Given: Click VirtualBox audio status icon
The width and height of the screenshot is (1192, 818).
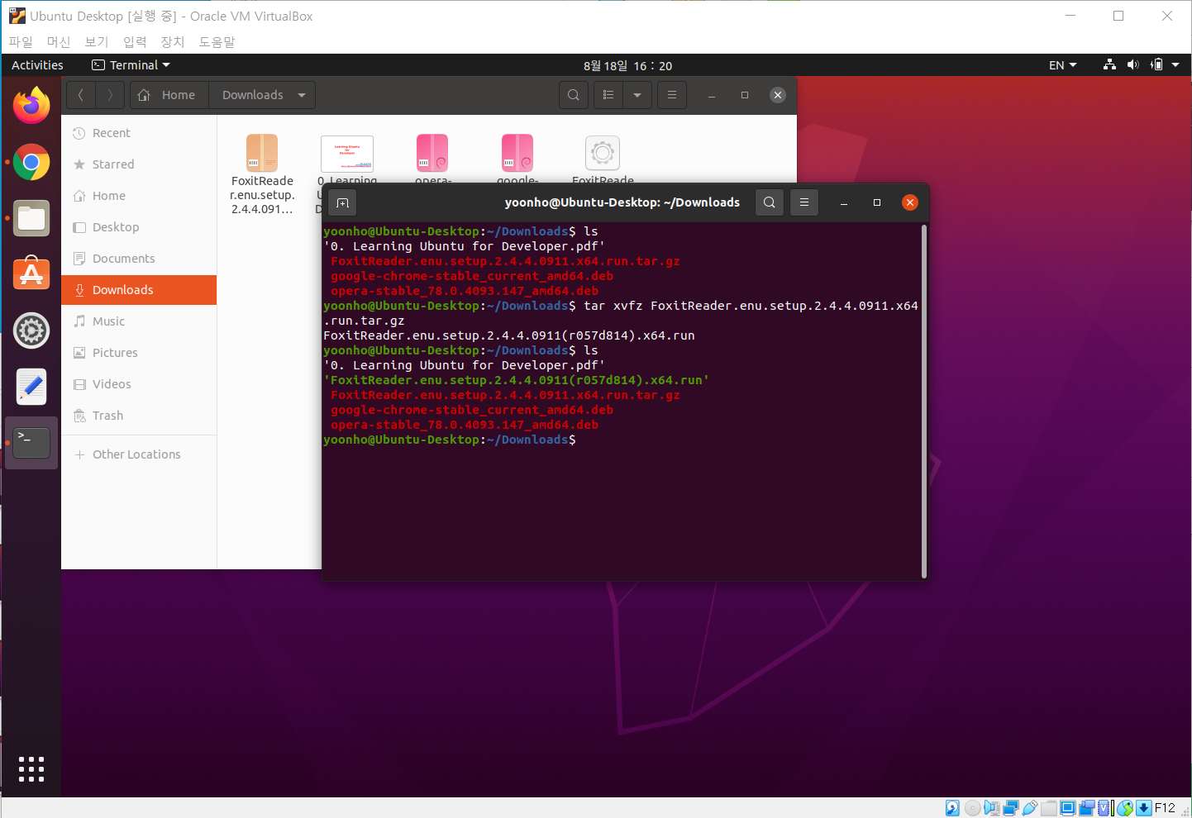Looking at the screenshot, I should tap(992, 808).
